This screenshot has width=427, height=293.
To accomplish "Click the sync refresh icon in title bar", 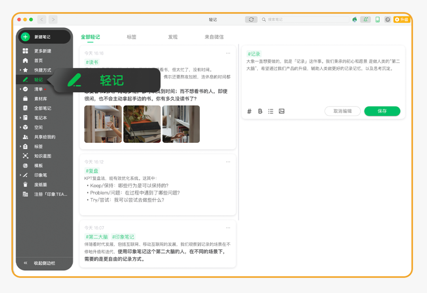I will click(251, 19).
